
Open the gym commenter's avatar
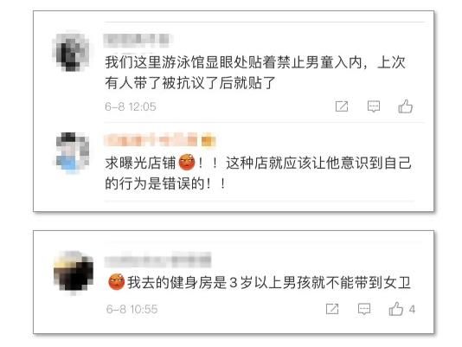(74, 272)
